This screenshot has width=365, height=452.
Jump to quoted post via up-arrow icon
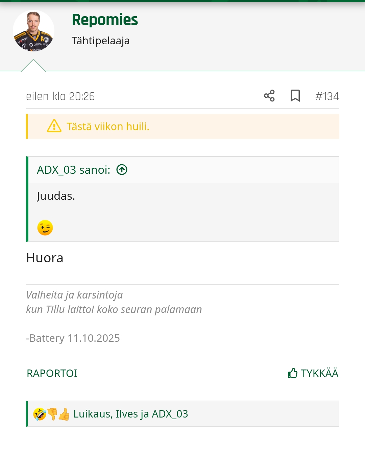pyautogui.click(x=122, y=170)
